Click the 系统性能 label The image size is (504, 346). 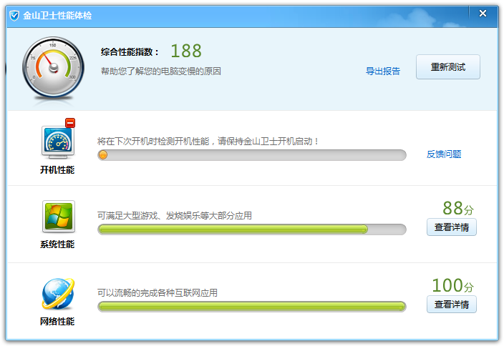57,244
